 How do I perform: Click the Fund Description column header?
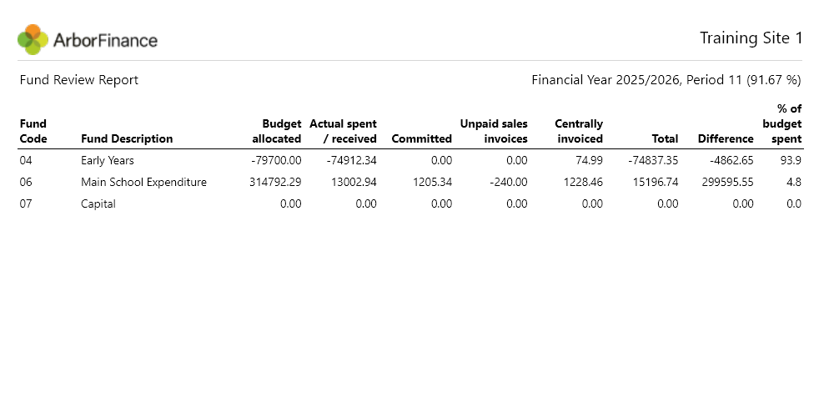[x=127, y=138]
